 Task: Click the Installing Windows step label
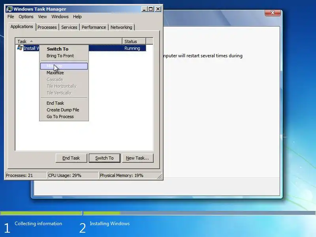[110, 224]
